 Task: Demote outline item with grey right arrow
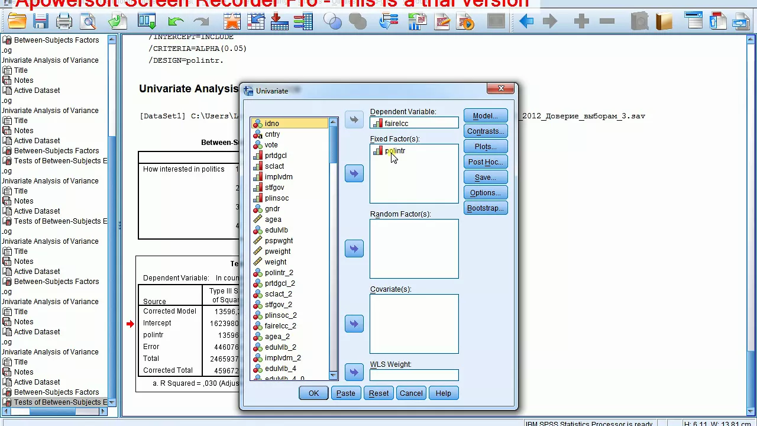550,22
